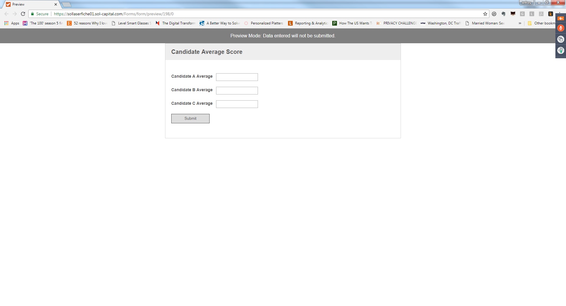Expand hidden bookmarks with double chevron
566x306 pixels.
[520, 23]
